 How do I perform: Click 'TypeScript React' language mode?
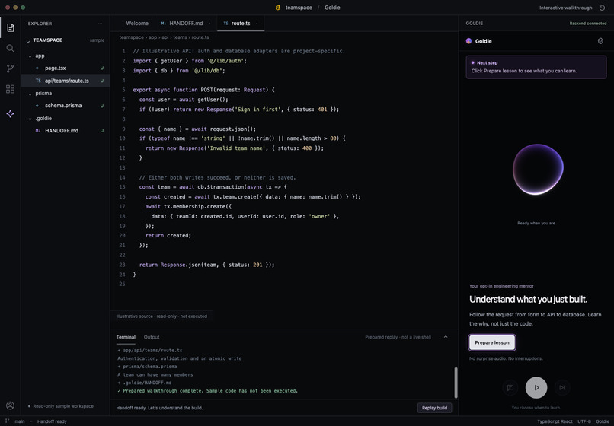[x=555, y=421]
